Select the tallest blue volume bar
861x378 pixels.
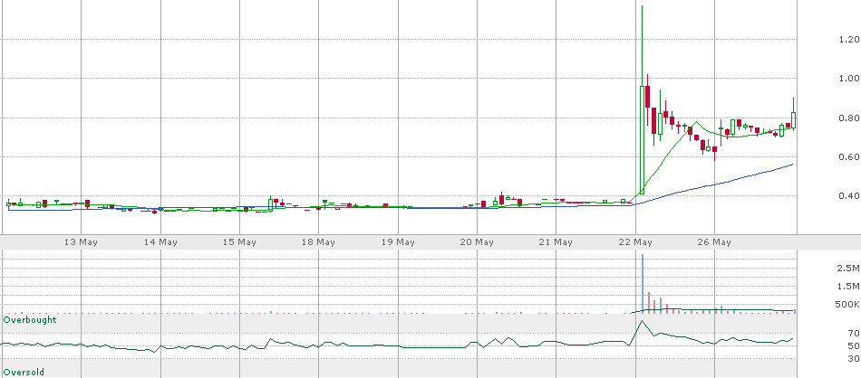[x=642, y=284]
